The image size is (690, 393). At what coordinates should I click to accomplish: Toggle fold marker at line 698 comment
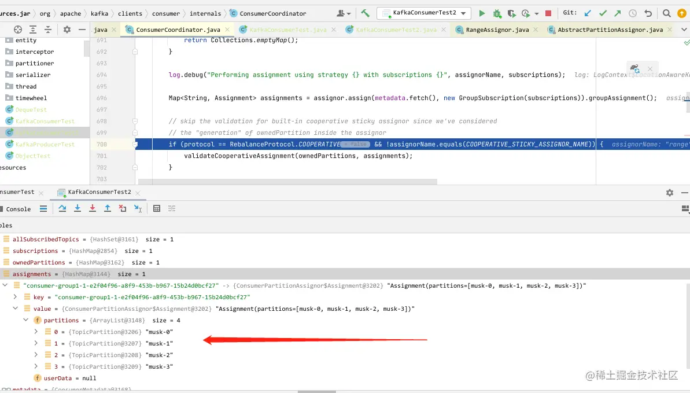click(x=135, y=121)
